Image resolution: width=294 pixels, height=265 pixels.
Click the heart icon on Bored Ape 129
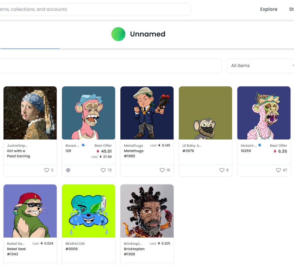point(103,170)
